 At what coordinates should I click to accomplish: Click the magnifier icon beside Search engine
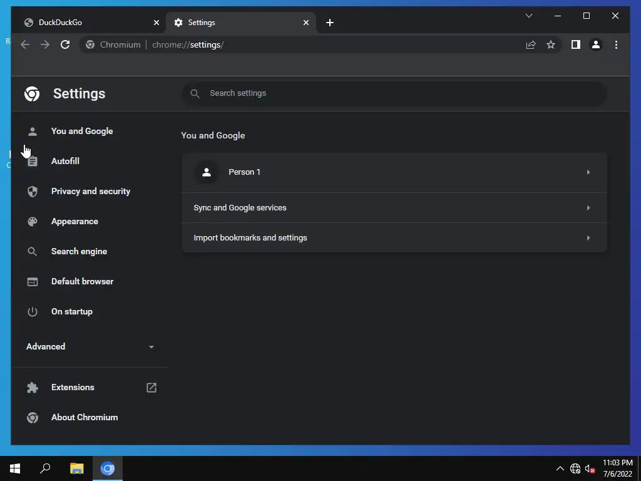(33, 252)
